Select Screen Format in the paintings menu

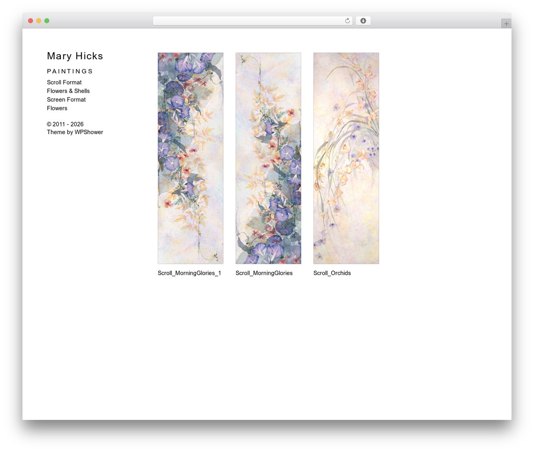tap(66, 100)
